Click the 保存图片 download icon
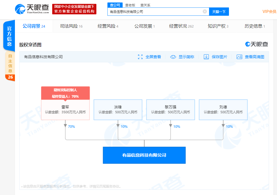277x195 pixels. [x=206, y=57]
